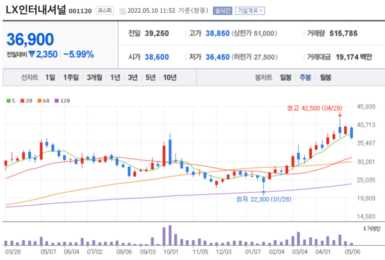Click the 실시간 real-time button
385x260 pixels.
click(x=223, y=11)
